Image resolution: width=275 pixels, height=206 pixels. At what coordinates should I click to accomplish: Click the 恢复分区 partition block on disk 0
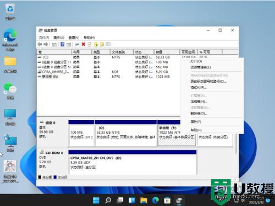(x=215, y=141)
